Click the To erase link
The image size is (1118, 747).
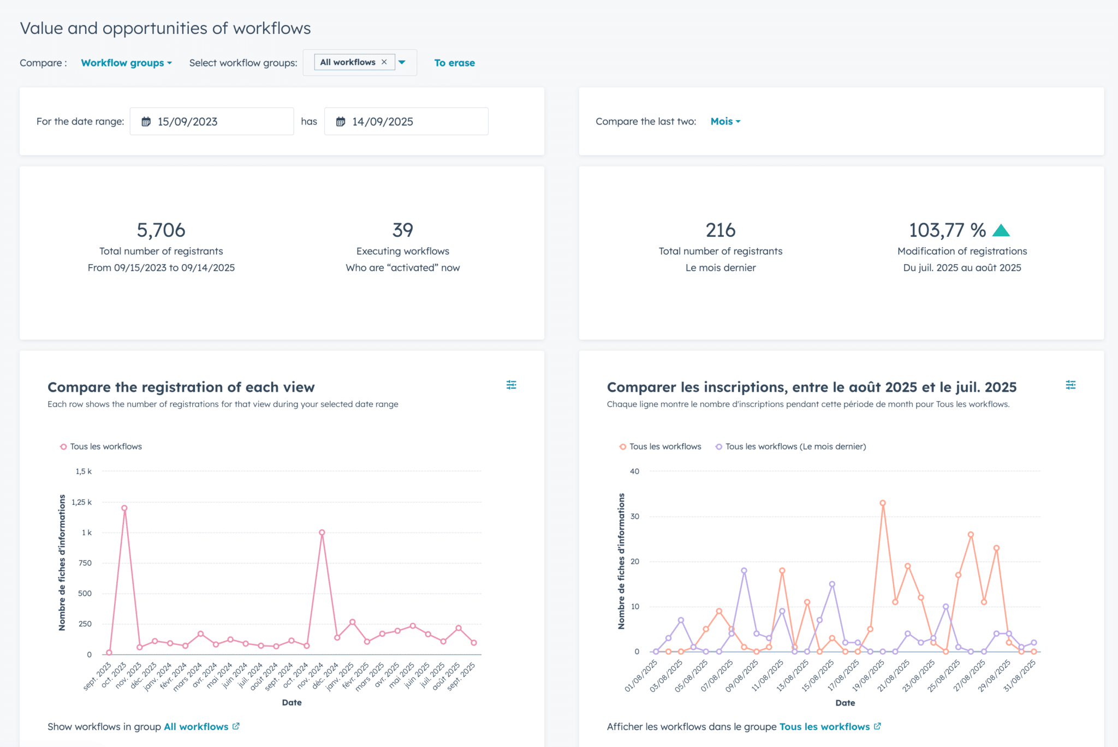click(x=454, y=63)
